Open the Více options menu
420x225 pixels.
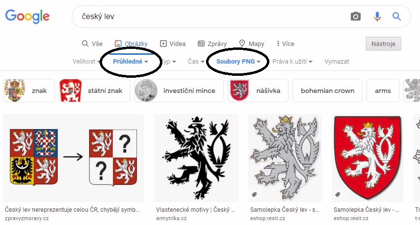point(285,44)
